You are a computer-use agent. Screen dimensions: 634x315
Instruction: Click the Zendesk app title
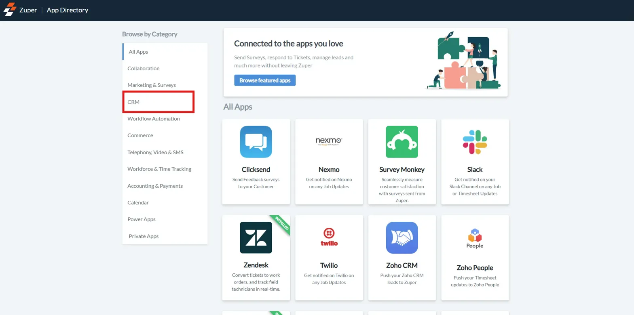(x=256, y=265)
